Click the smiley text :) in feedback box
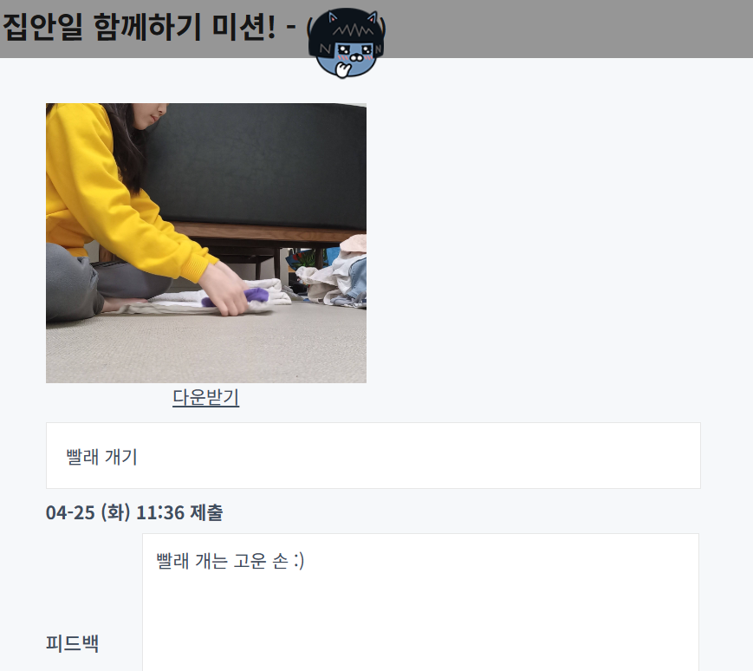This screenshot has width=753, height=671. coord(298,561)
